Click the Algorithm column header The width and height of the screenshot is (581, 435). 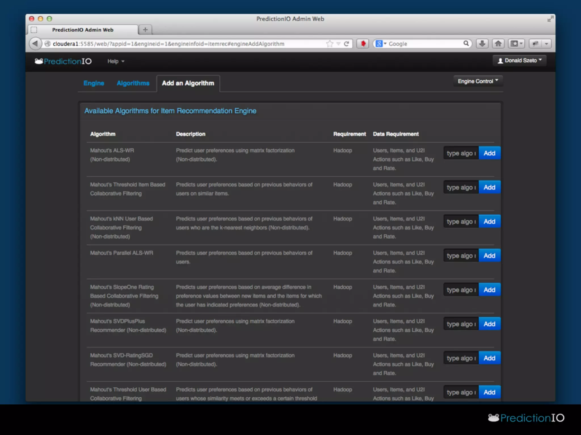pos(103,134)
